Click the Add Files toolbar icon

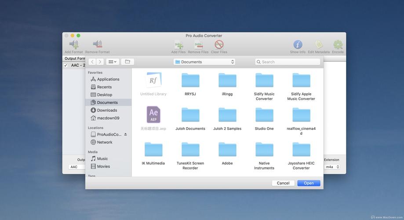[178, 44]
